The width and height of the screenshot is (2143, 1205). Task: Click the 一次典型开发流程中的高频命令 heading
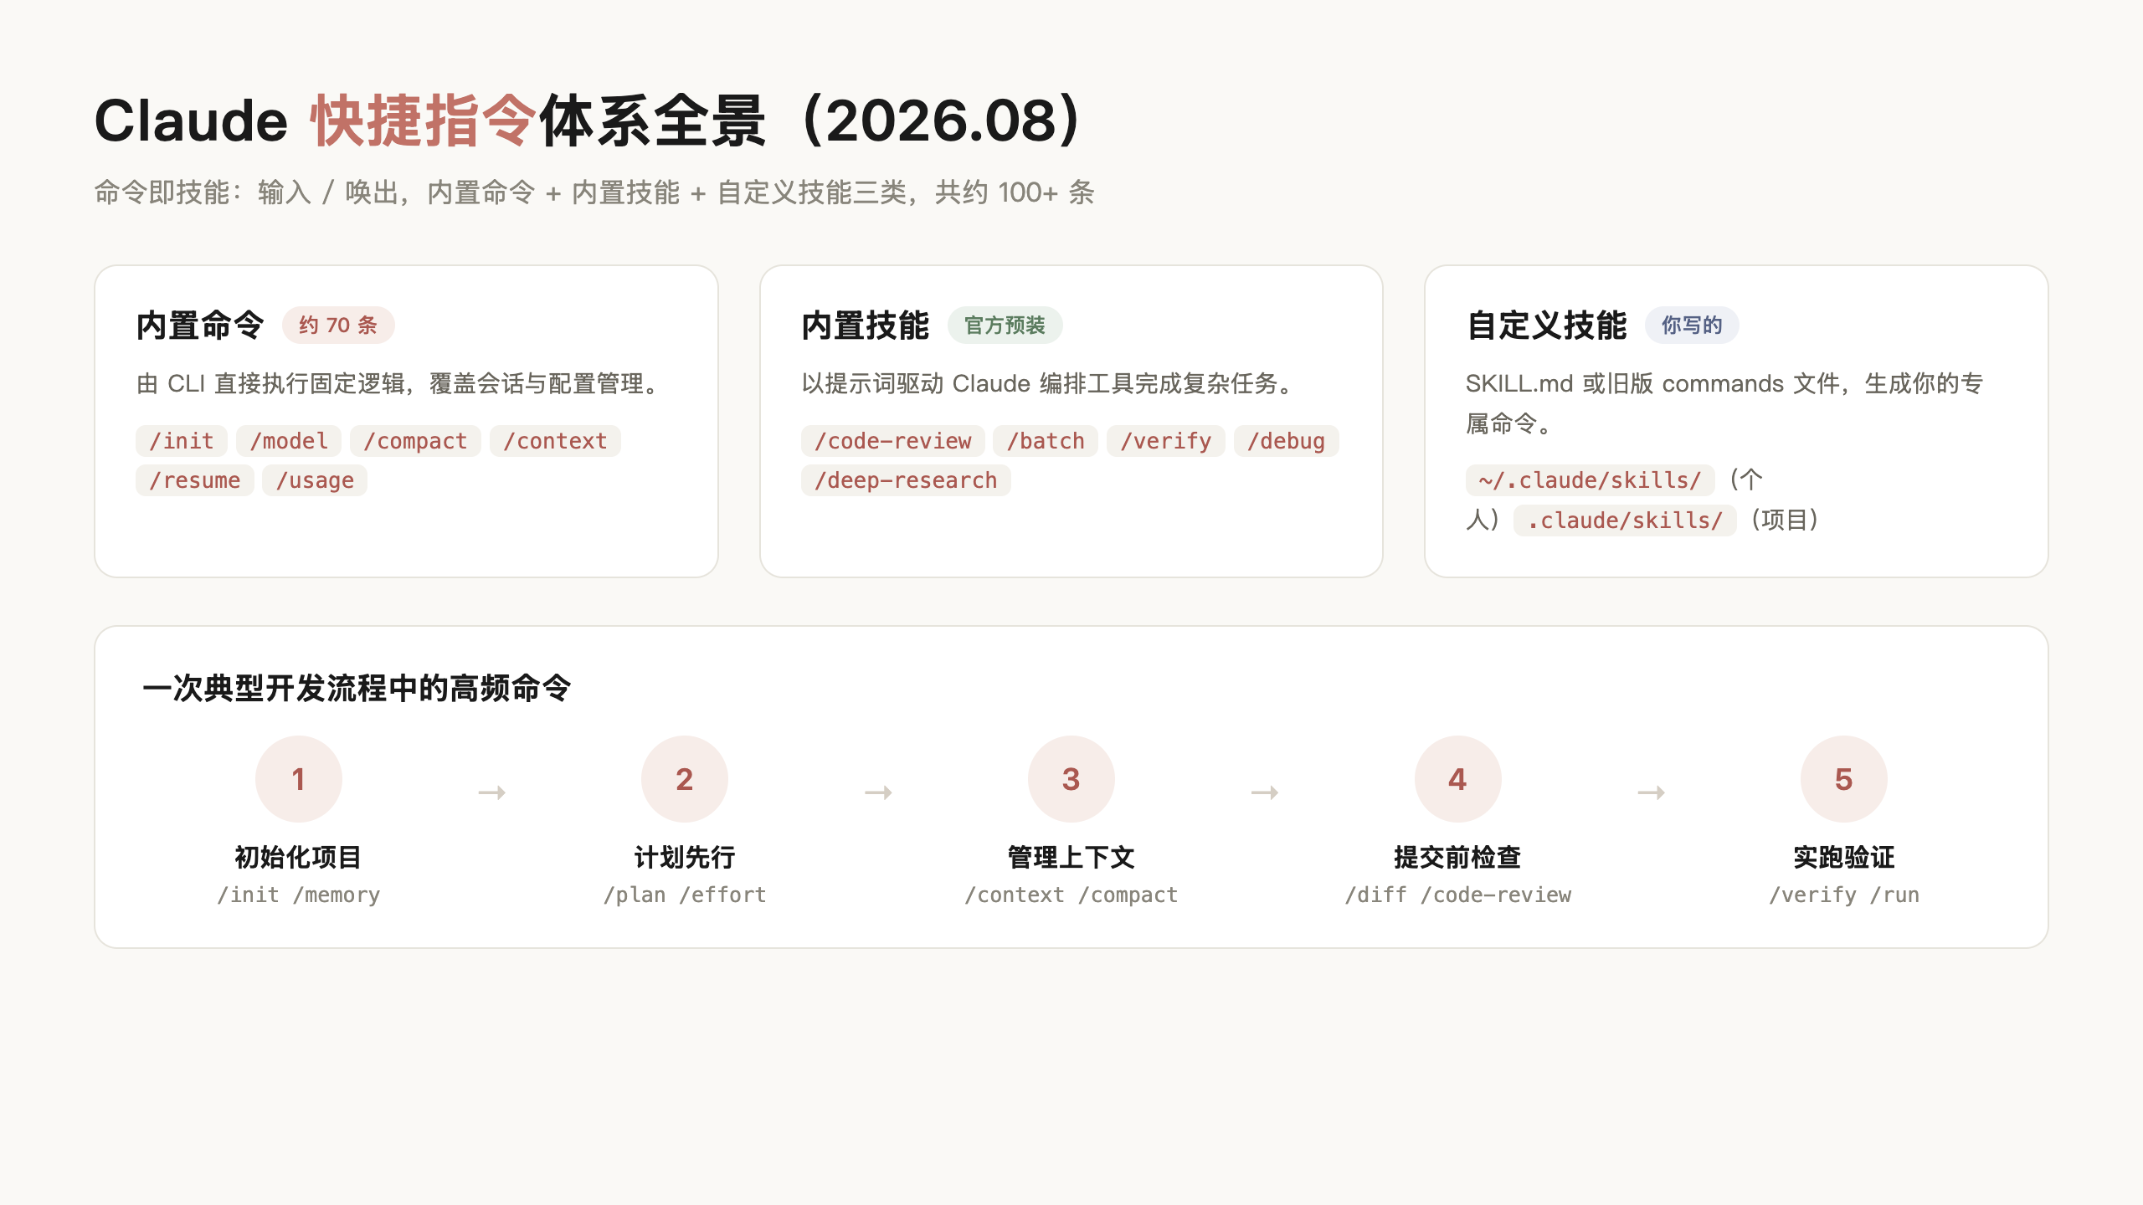click(357, 689)
